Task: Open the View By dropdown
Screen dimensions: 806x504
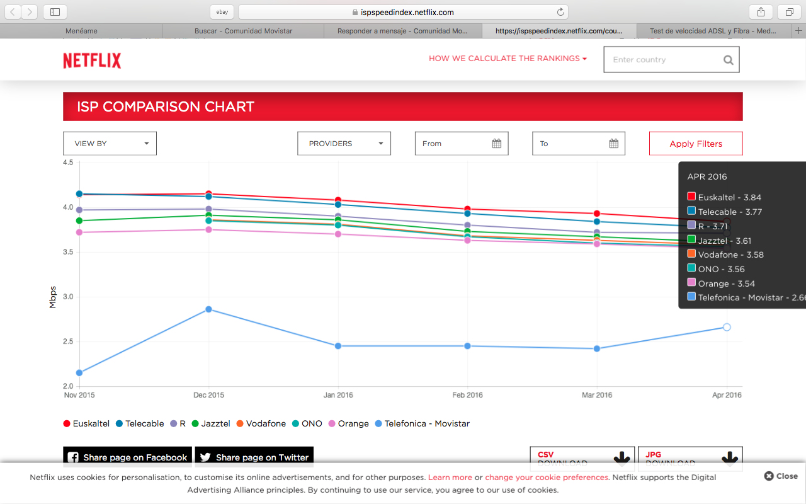Action: (x=110, y=144)
